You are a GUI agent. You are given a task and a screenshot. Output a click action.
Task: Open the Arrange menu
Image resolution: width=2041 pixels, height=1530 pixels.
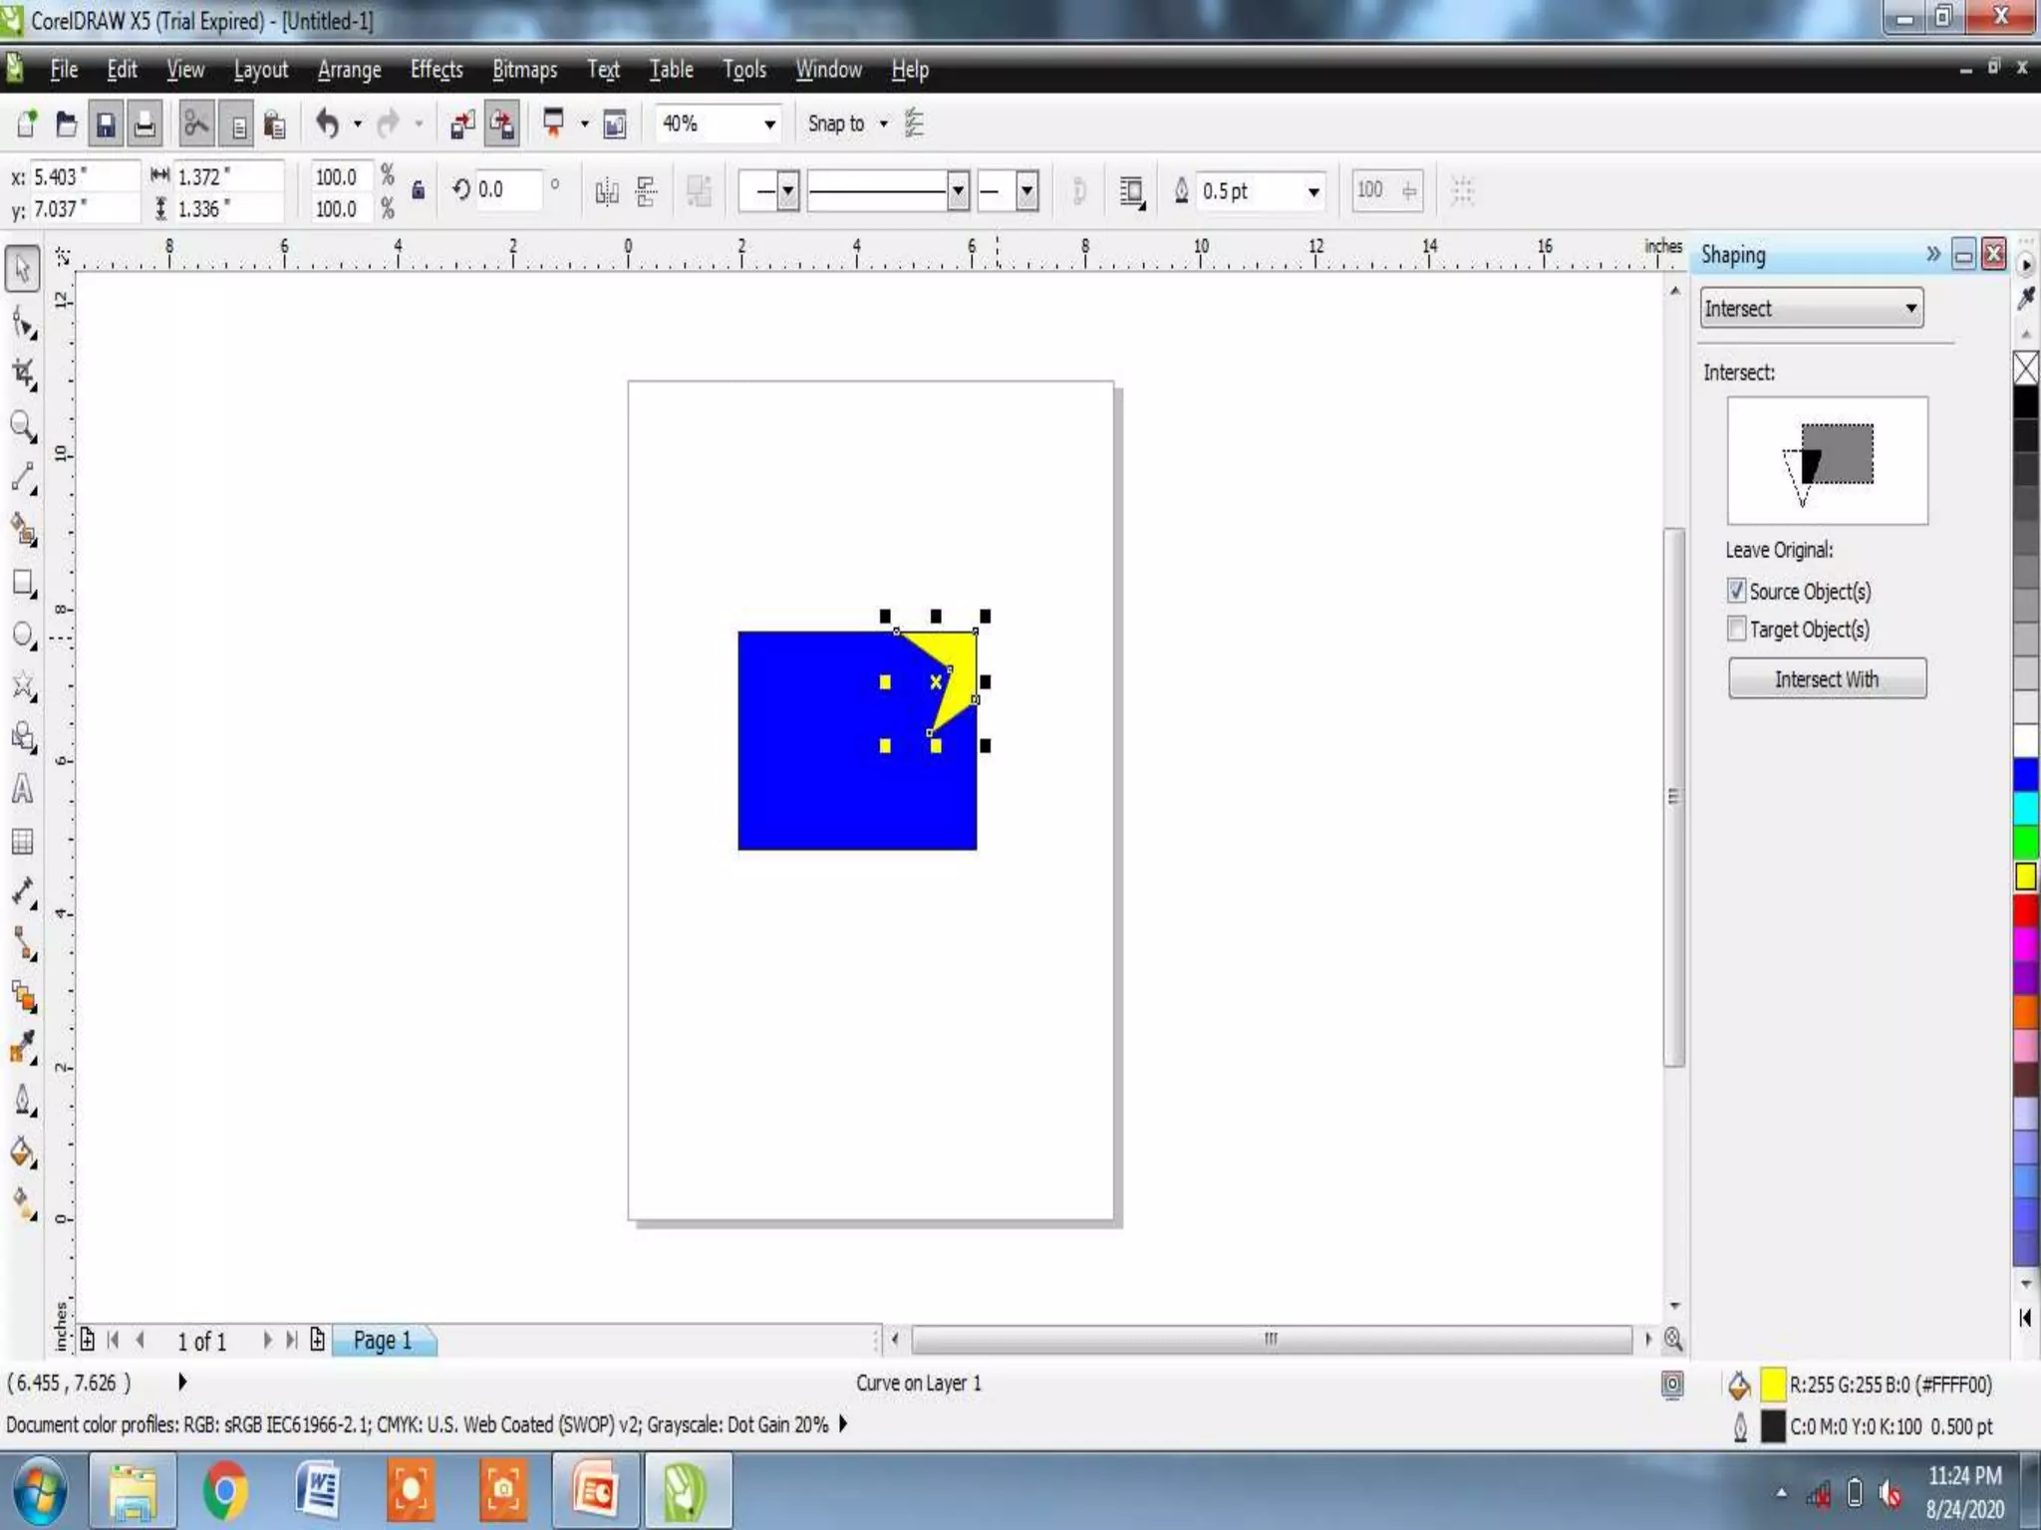click(x=349, y=70)
